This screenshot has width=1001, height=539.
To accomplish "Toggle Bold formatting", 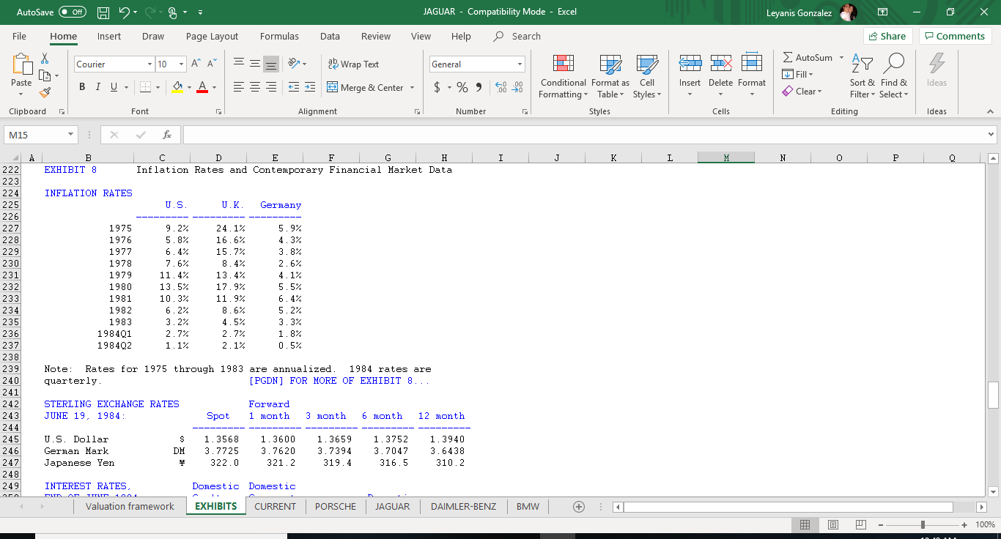I will tap(82, 87).
